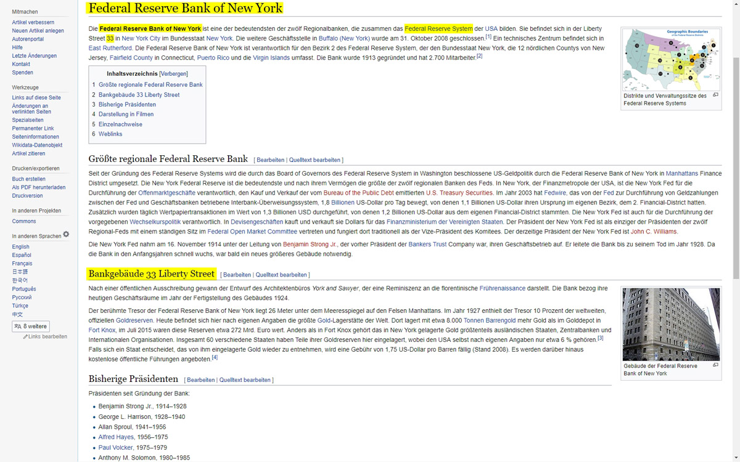Open 'Fort Knox' link
740x462 pixels.
102,330
